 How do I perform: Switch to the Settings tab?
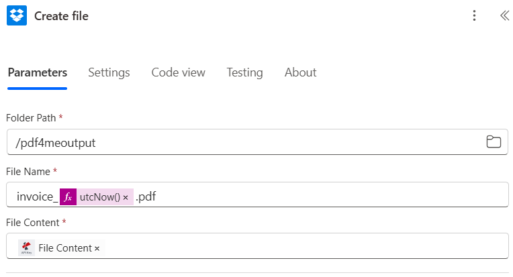click(109, 72)
